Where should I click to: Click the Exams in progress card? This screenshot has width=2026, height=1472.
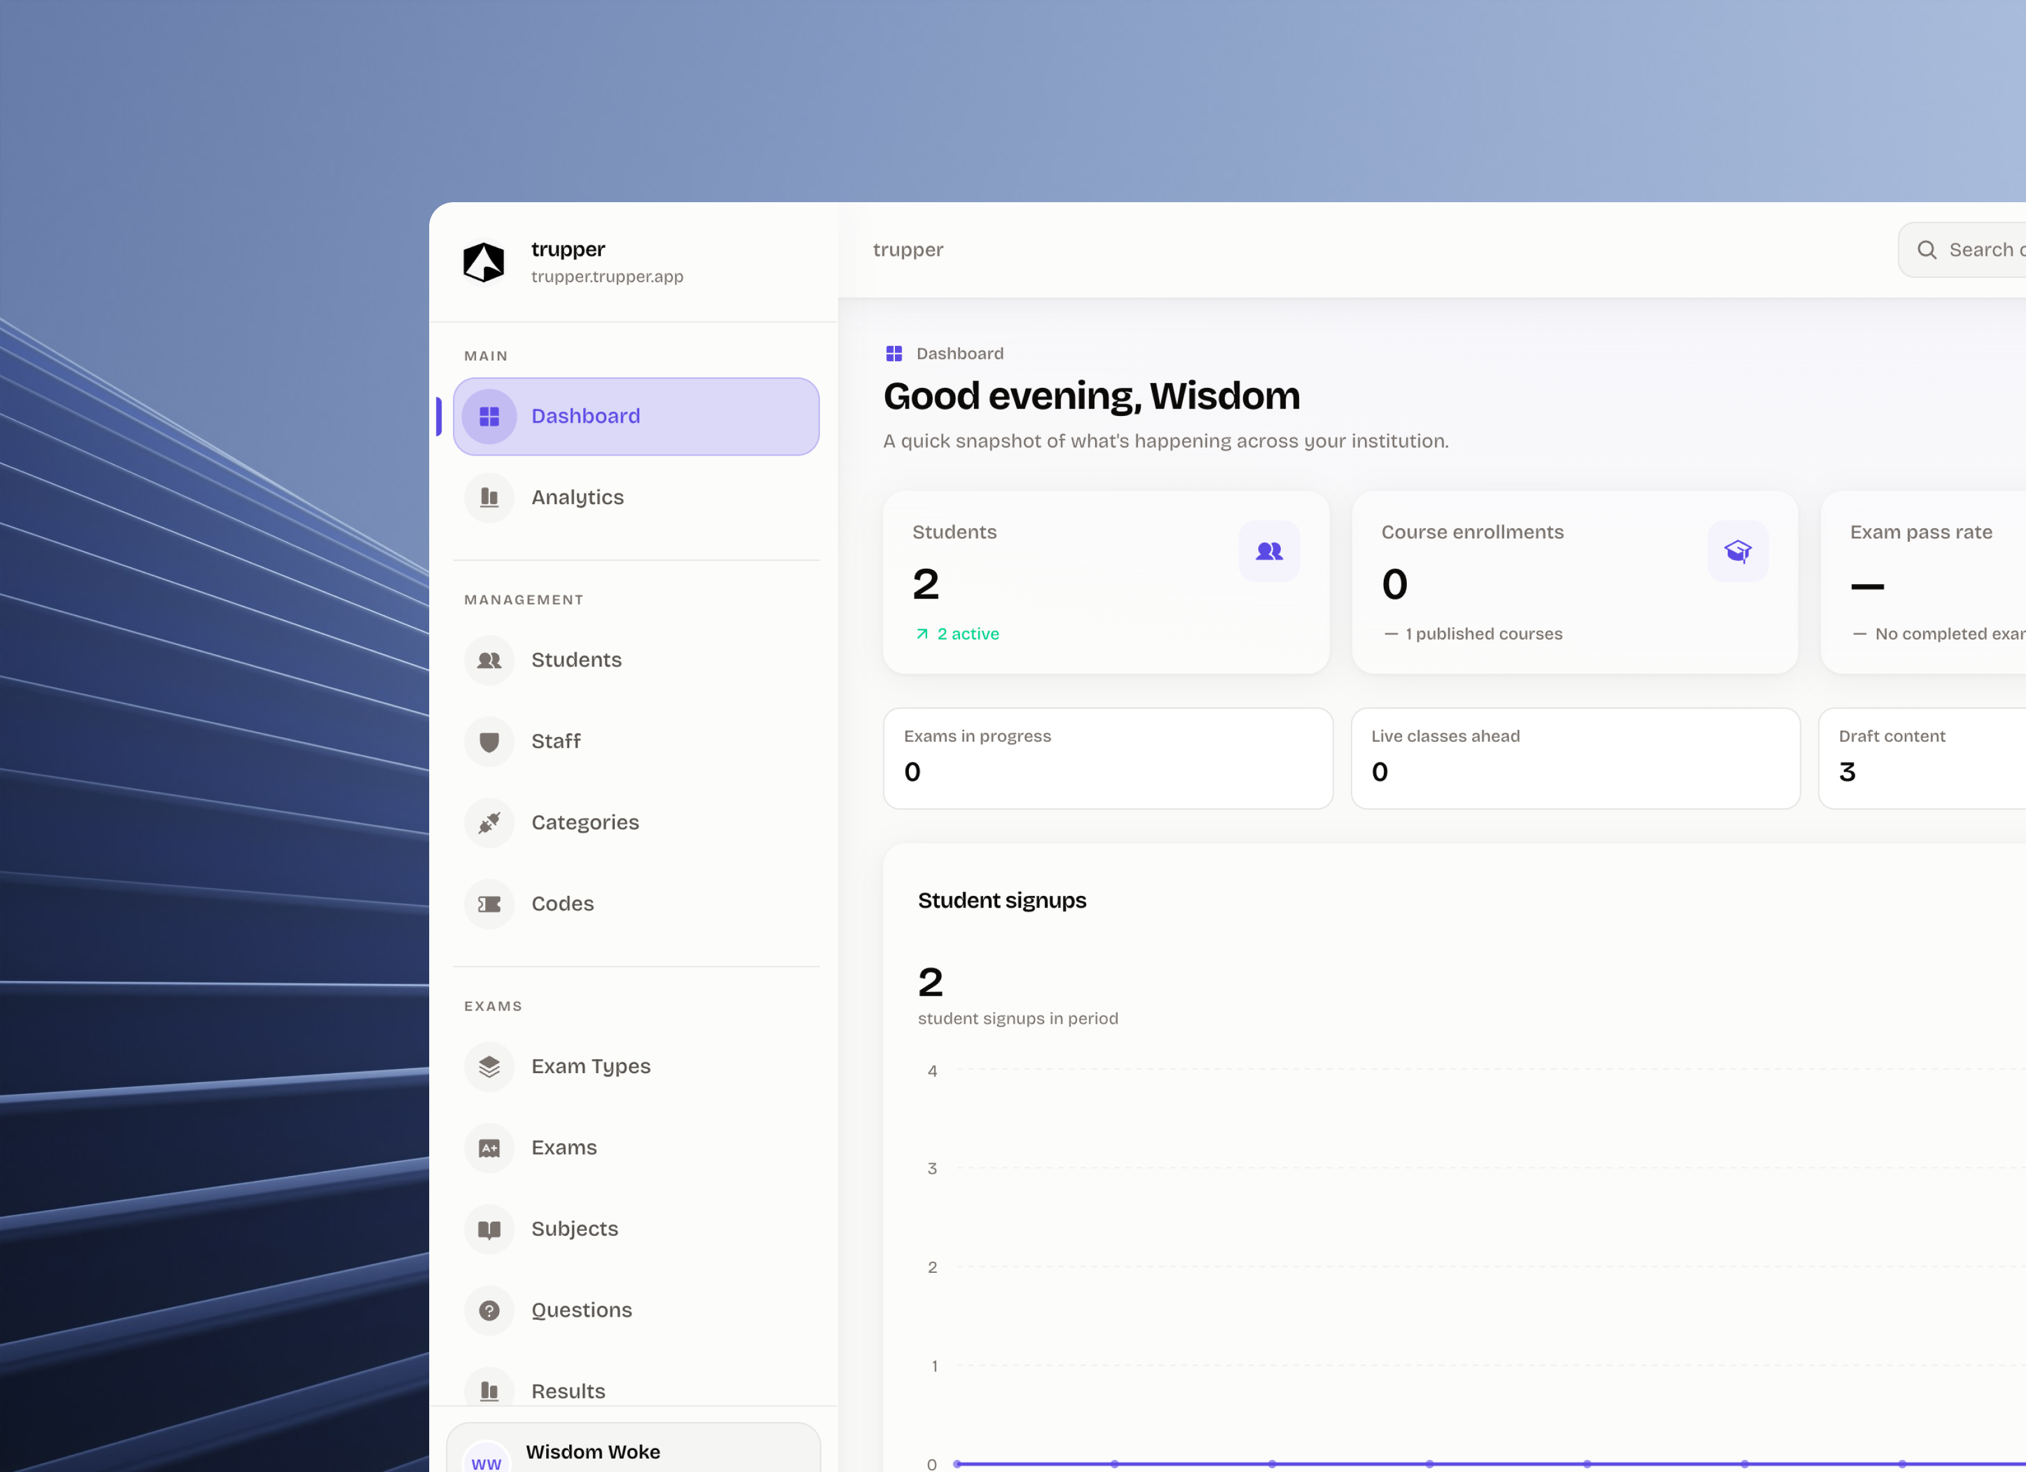(1108, 759)
